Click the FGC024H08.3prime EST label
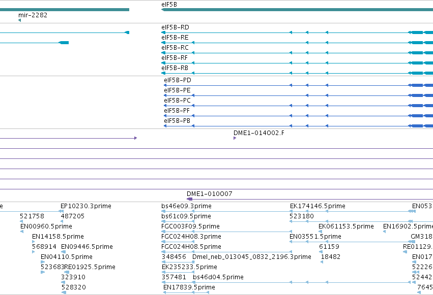The height and width of the screenshot is (295, 433). point(191,237)
